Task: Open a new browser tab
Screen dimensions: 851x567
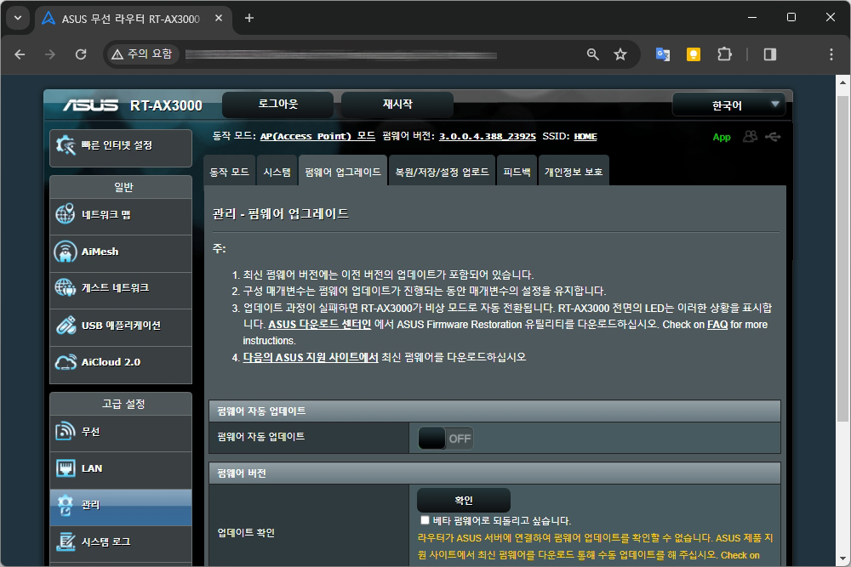Action: [249, 18]
